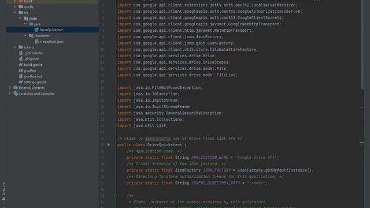Click the JSON_FACTORY constant in the code
Viewport: 370px width, 208px height.
(217, 170)
